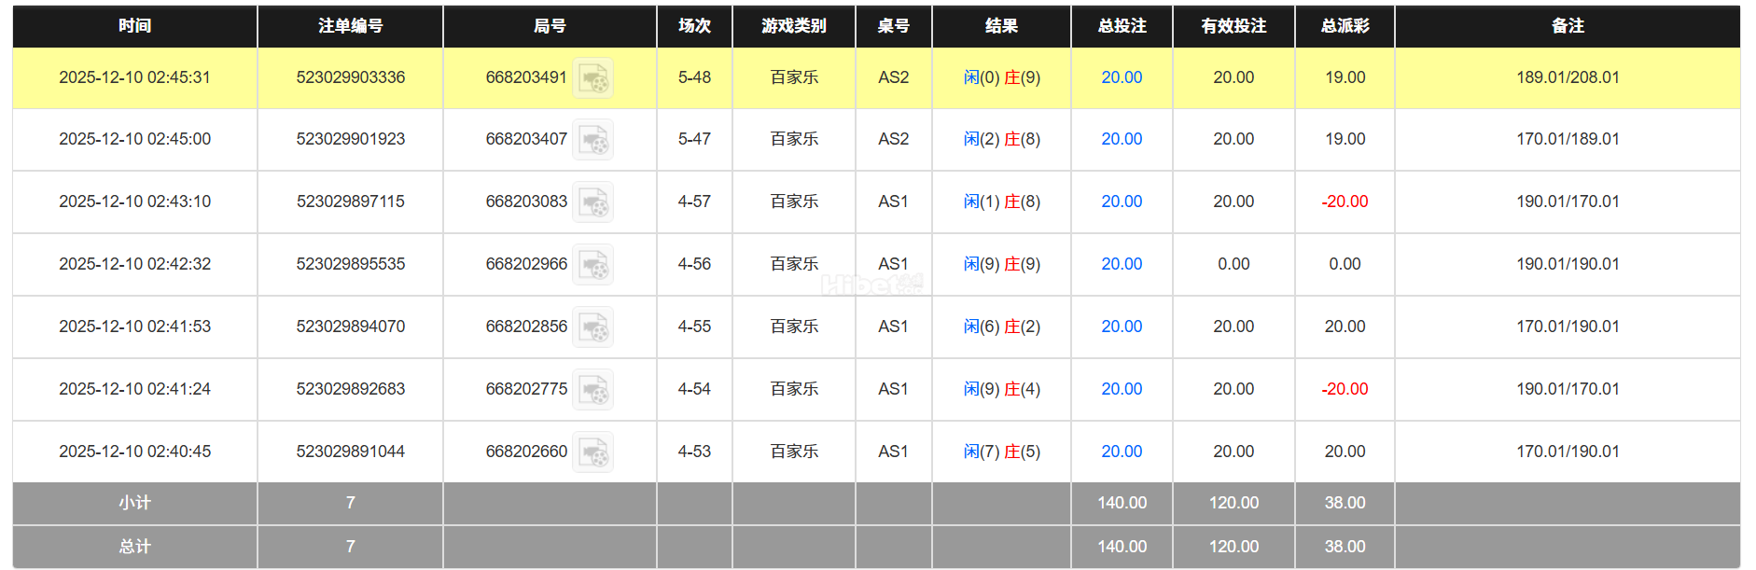Image resolution: width=1756 pixels, height=570 pixels.
Task: Play the replay for round 668202966
Action: point(592,265)
